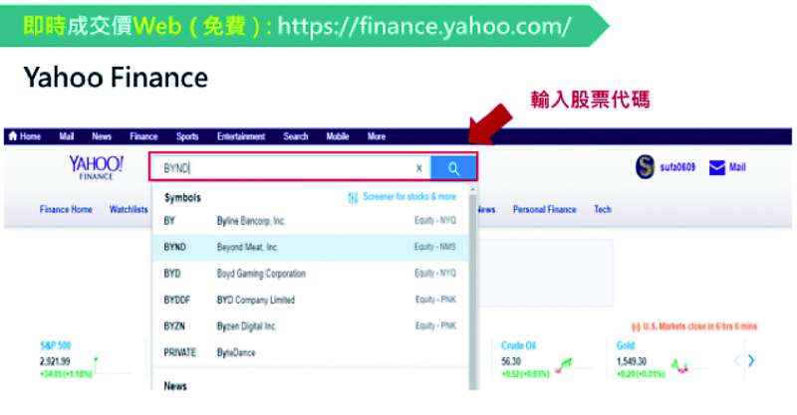797x415 pixels.
Task: Click the Crude Oil mini chart
Action: 564,364
